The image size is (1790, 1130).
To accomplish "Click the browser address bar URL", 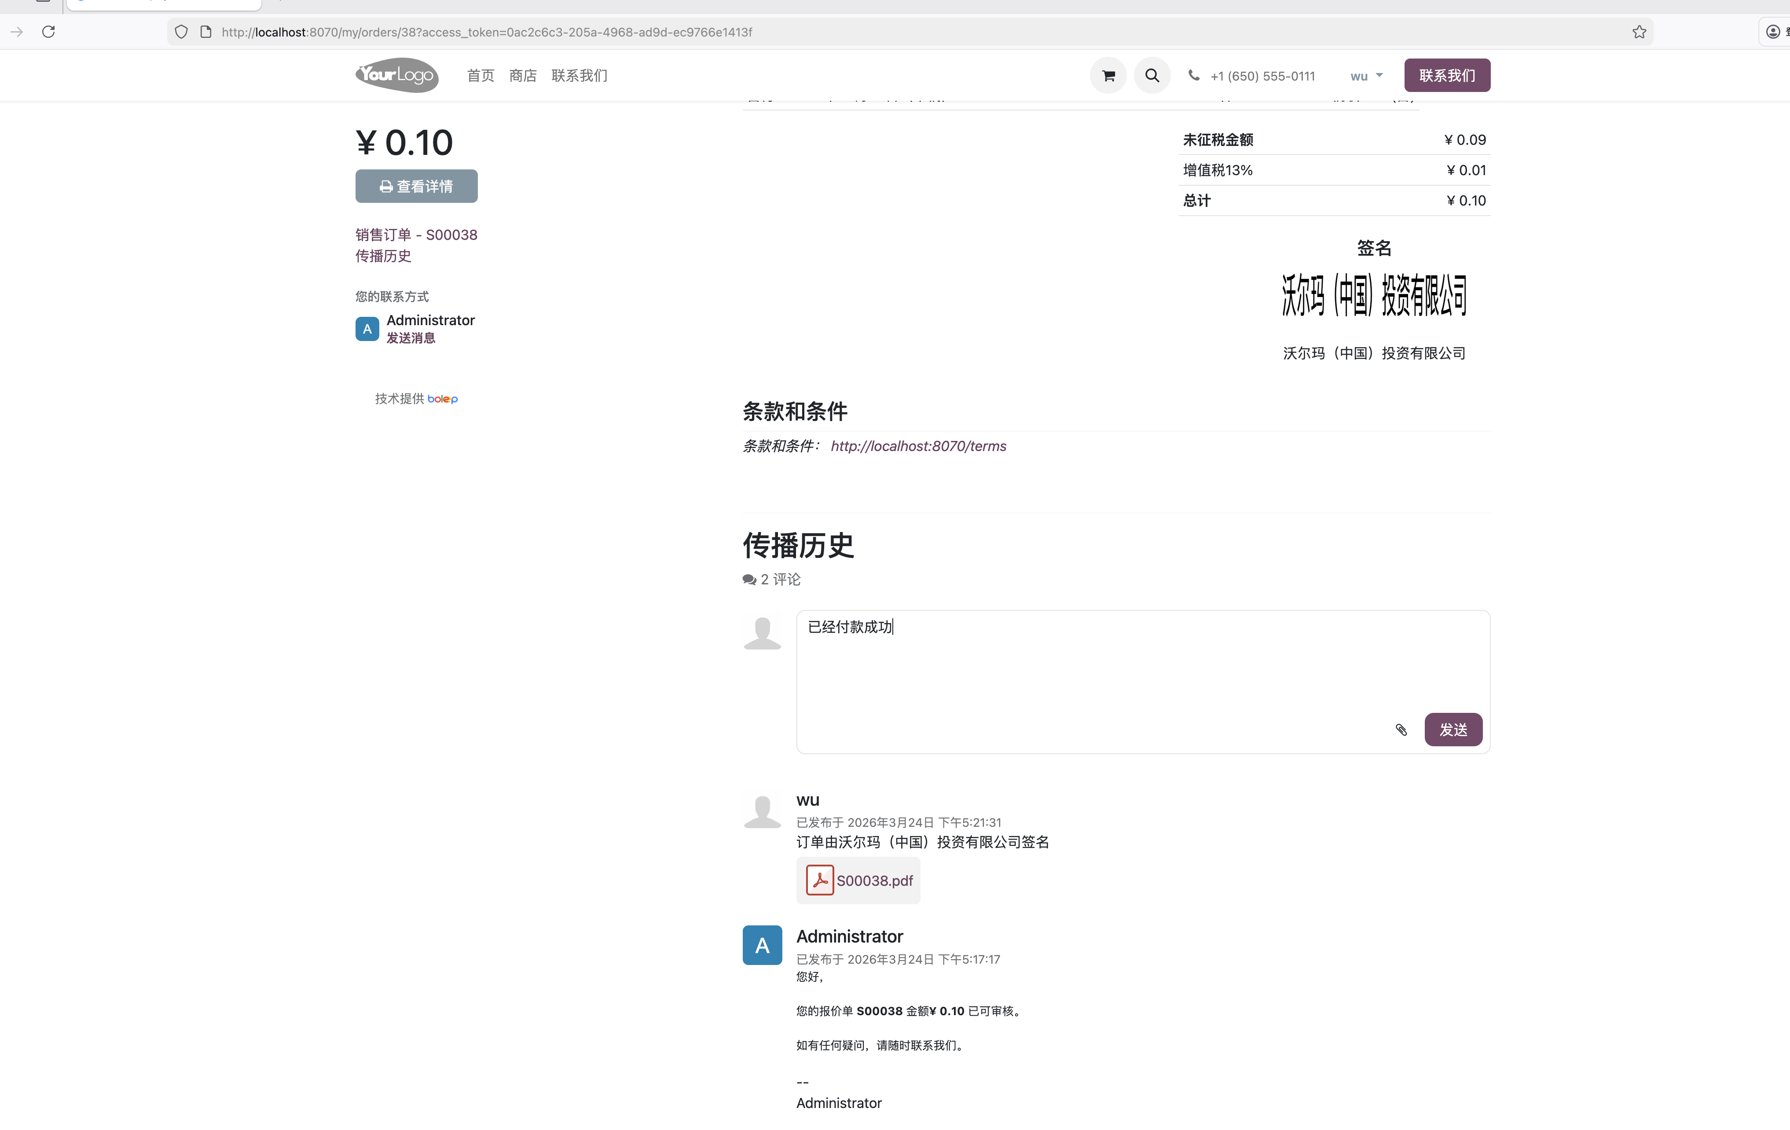I will [x=487, y=32].
